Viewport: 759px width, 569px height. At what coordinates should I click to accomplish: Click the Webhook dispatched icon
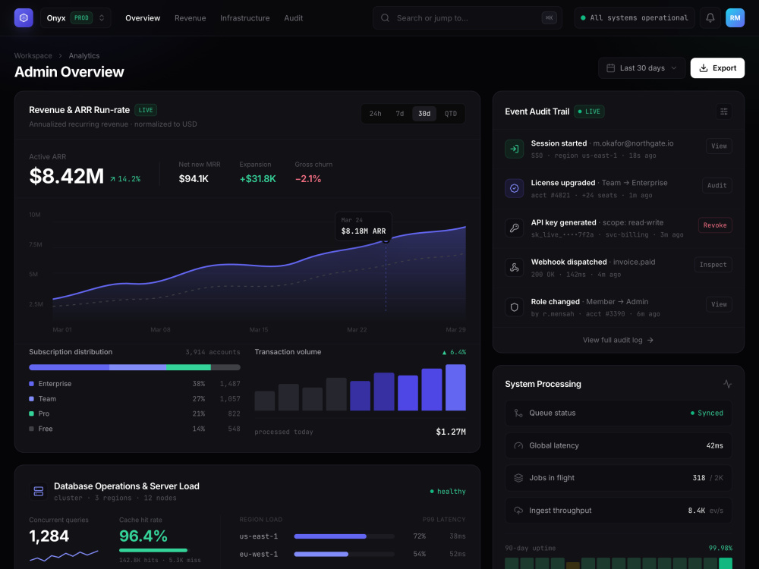click(514, 268)
